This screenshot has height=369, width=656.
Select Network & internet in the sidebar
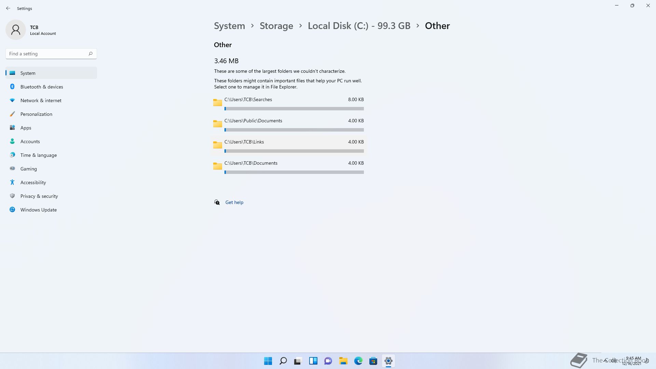click(41, 100)
